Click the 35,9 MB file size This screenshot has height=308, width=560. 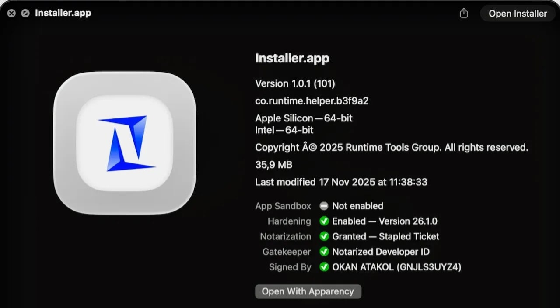pyautogui.click(x=274, y=165)
